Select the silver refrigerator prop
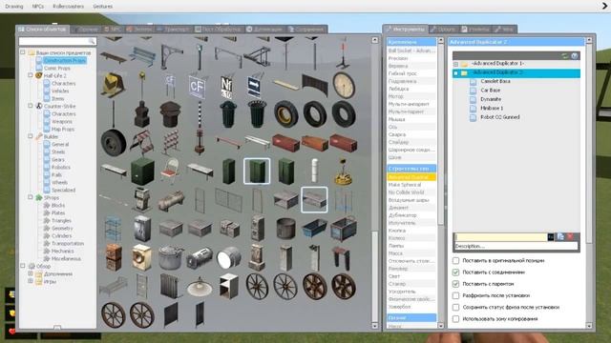 coord(142,229)
